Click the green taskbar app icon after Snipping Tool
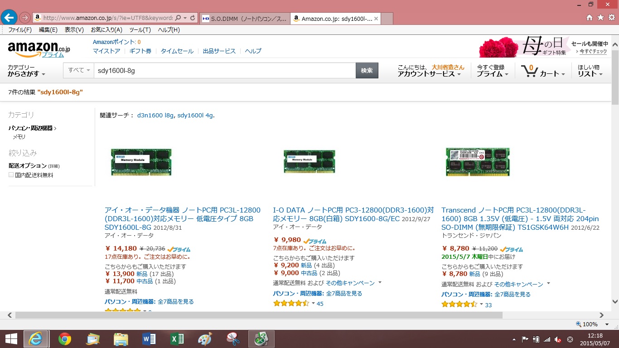 pos(261,339)
